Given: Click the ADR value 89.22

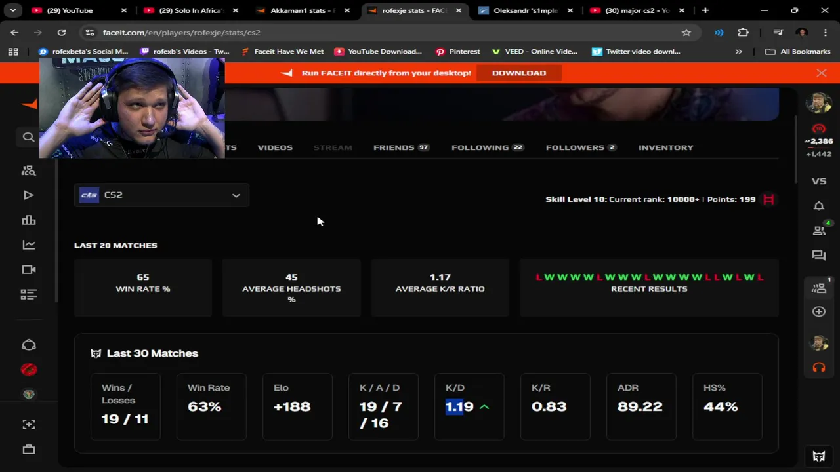Looking at the screenshot, I should pyautogui.click(x=640, y=407).
